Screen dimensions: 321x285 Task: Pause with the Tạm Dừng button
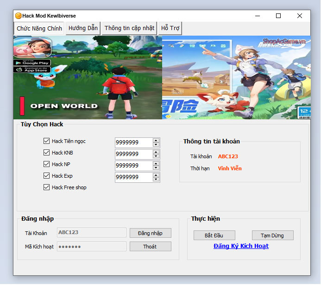click(273, 235)
